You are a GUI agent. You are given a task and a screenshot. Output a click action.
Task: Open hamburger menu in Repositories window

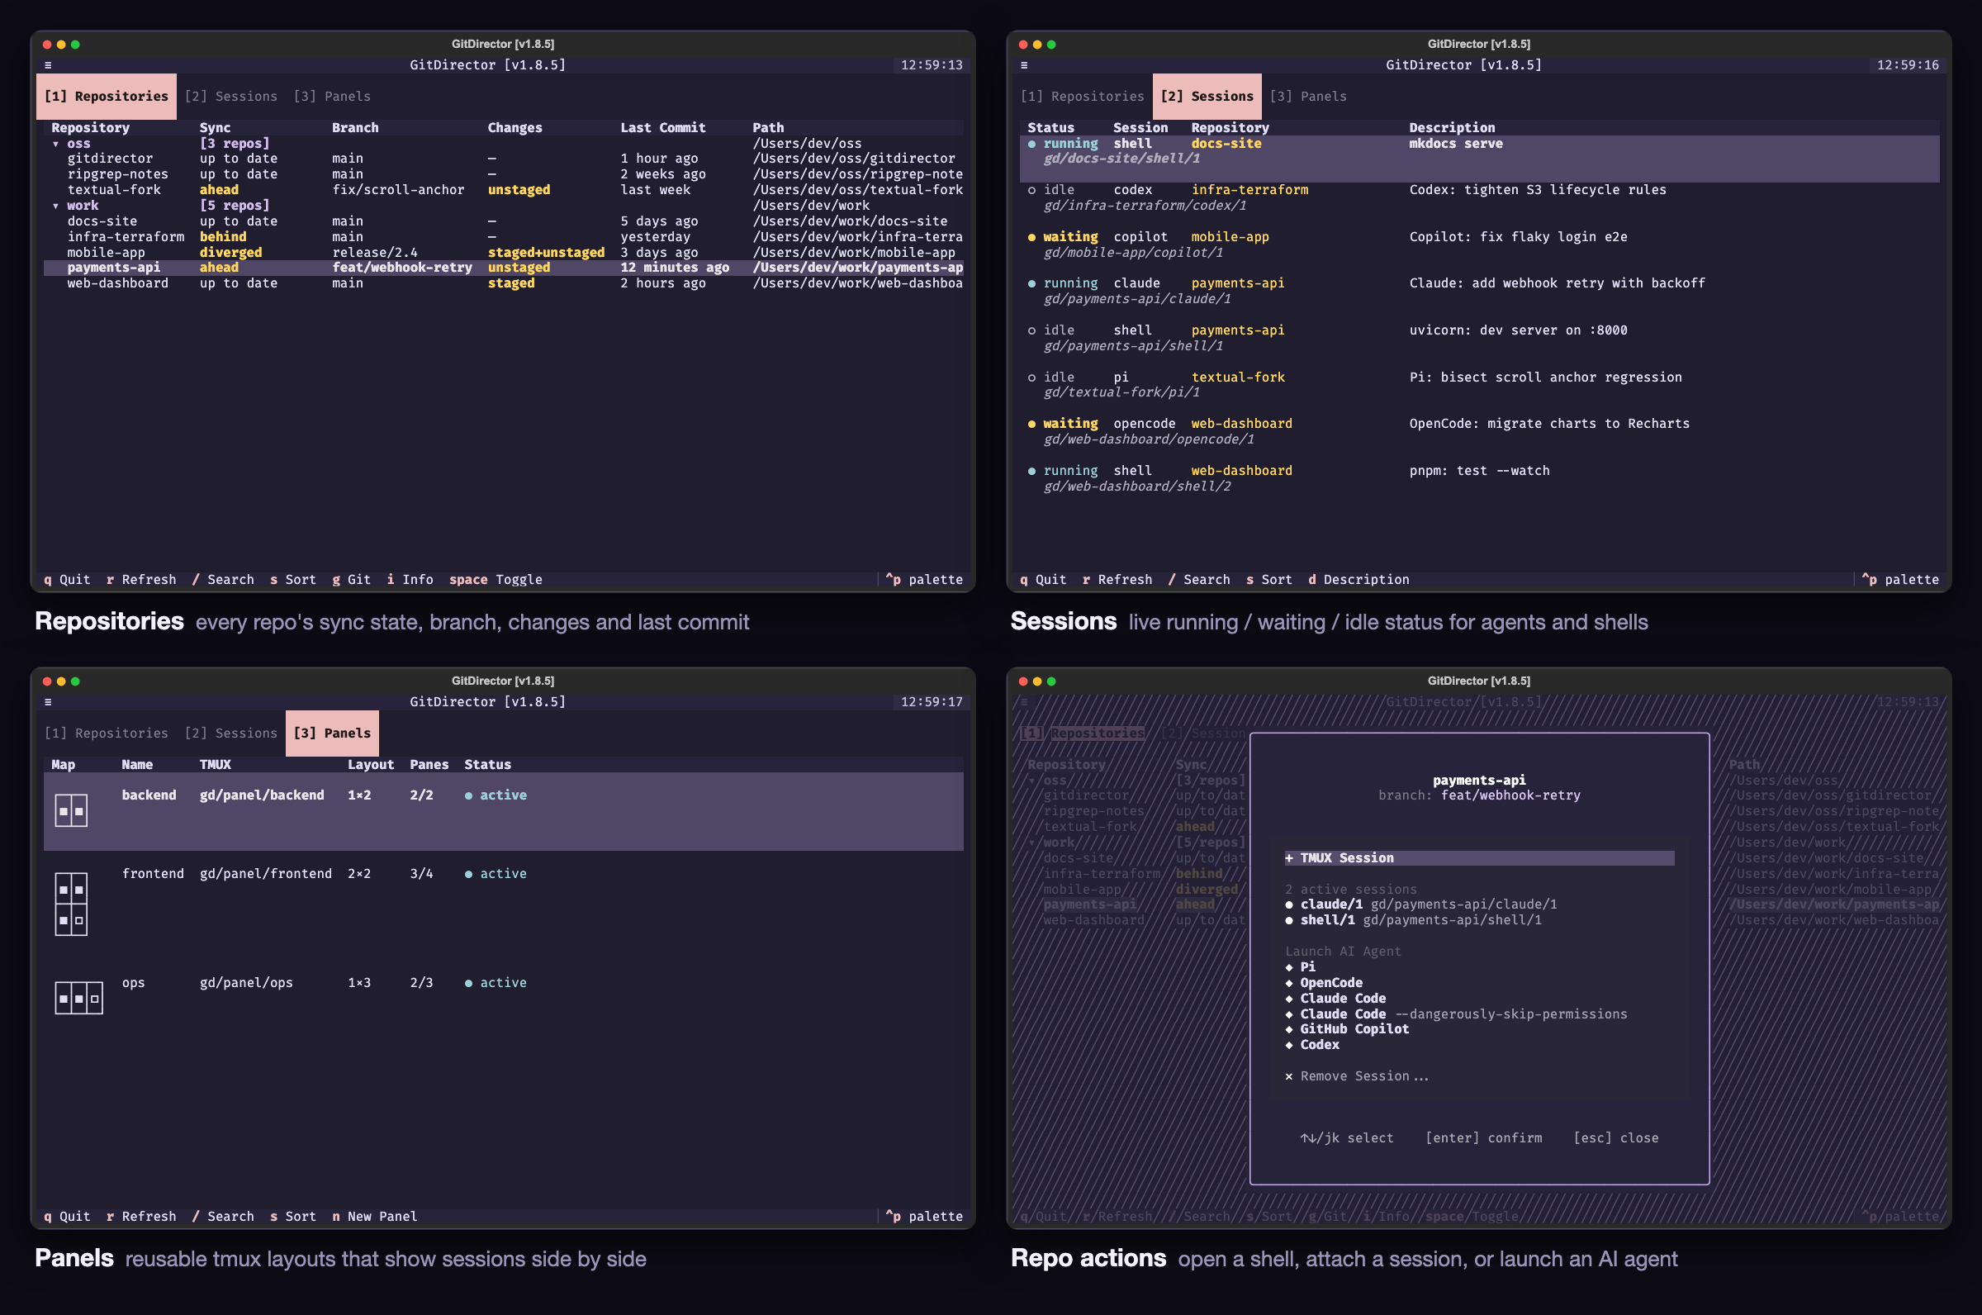pyautogui.click(x=48, y=65)
